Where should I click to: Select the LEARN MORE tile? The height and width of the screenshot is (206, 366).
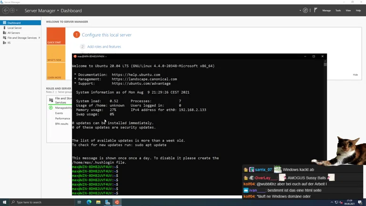[56, 71]
